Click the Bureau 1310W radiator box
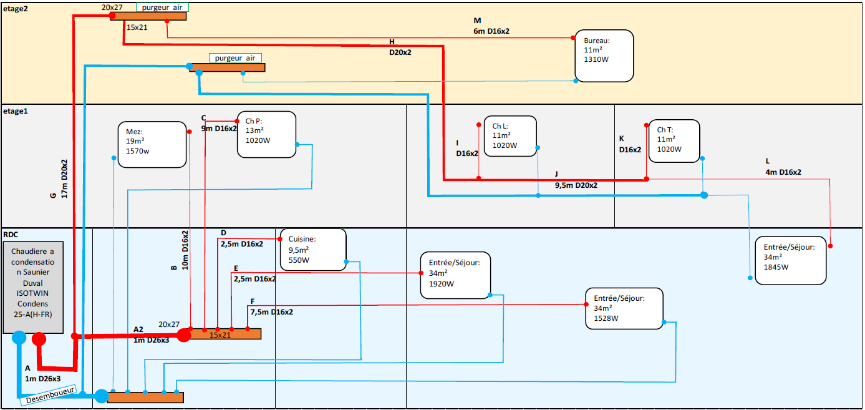The height and width of the screenshot is (410, 865). pyautogui.click(x=604, y=56)
